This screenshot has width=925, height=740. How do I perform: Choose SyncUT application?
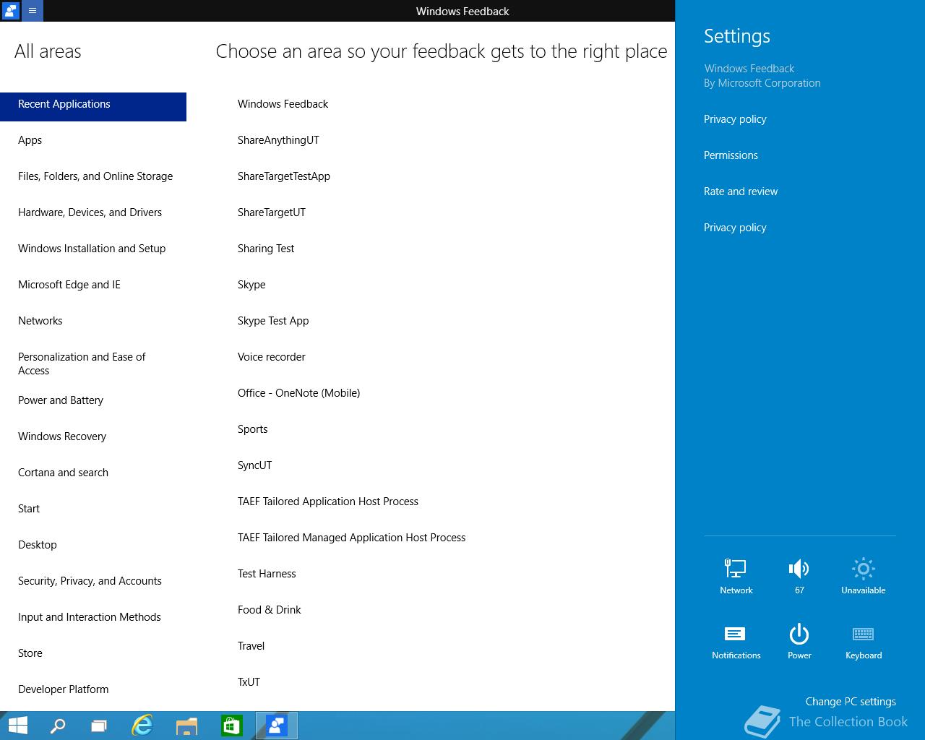(254, 465)
